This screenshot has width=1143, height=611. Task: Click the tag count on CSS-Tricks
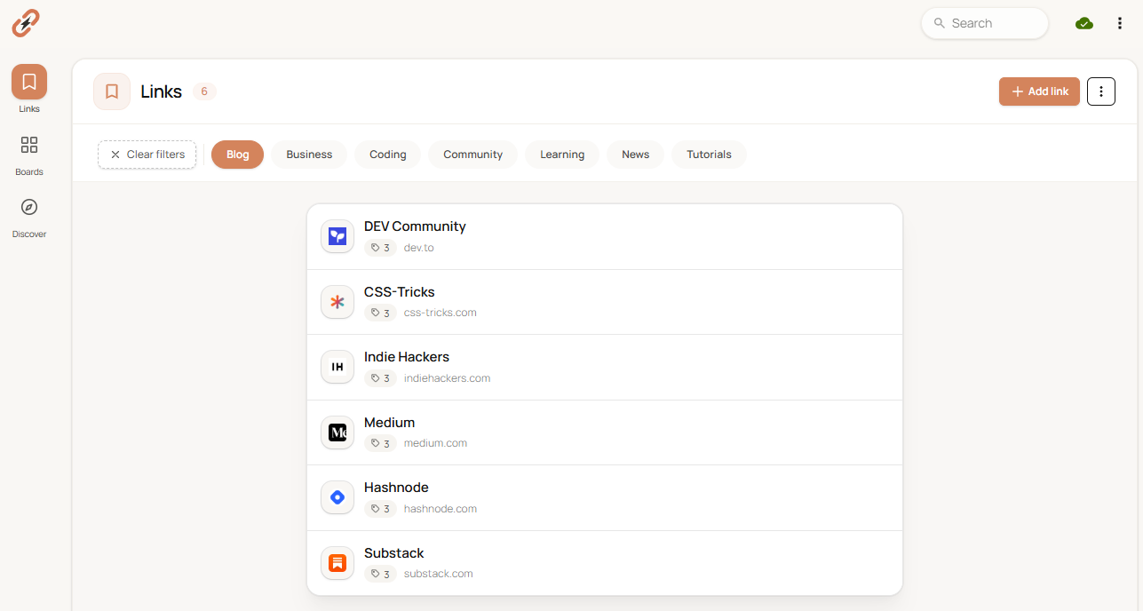[x=380, y=313]
